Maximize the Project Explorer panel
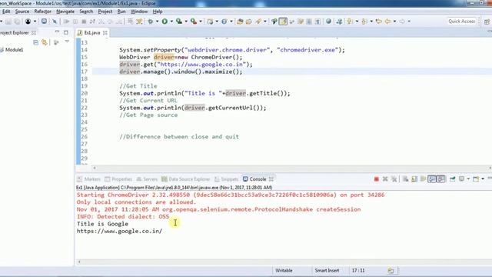 (65, 32)
